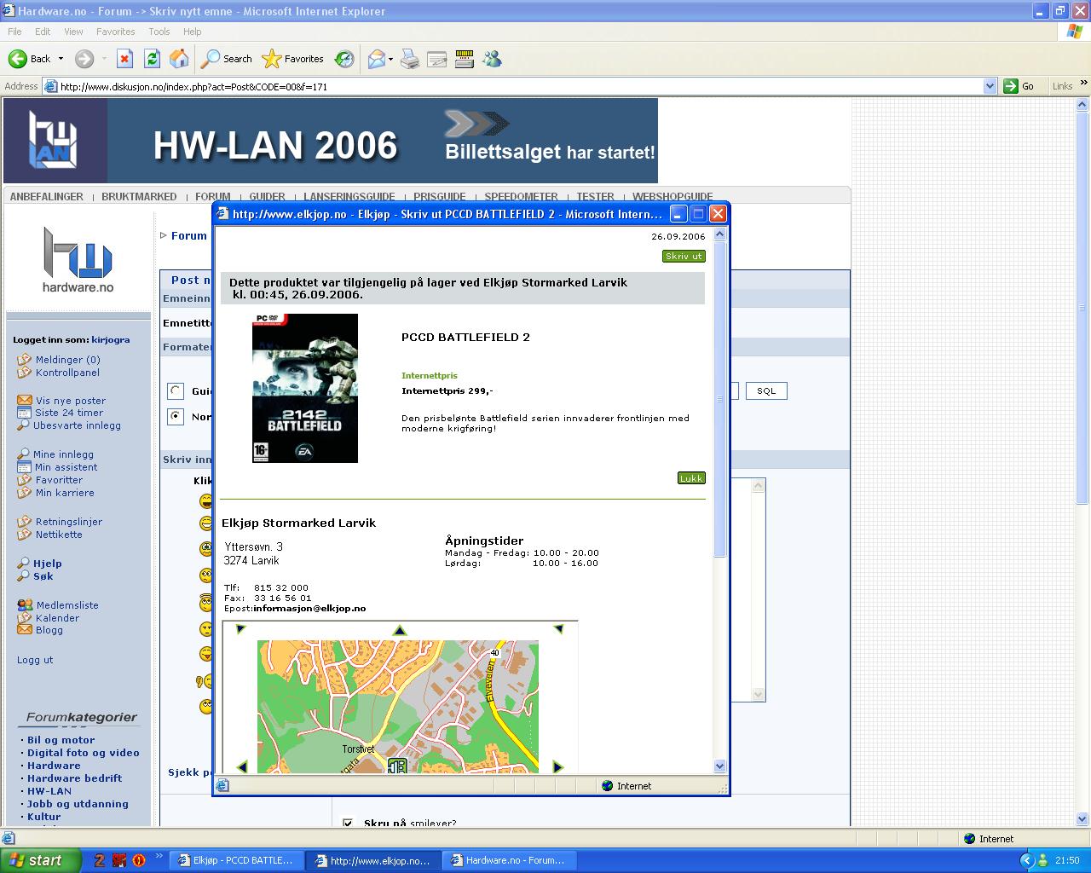This screenshot has width=1091, height=873.
Task: Expand the Back button history dropdown
Action: coord(61,59)
